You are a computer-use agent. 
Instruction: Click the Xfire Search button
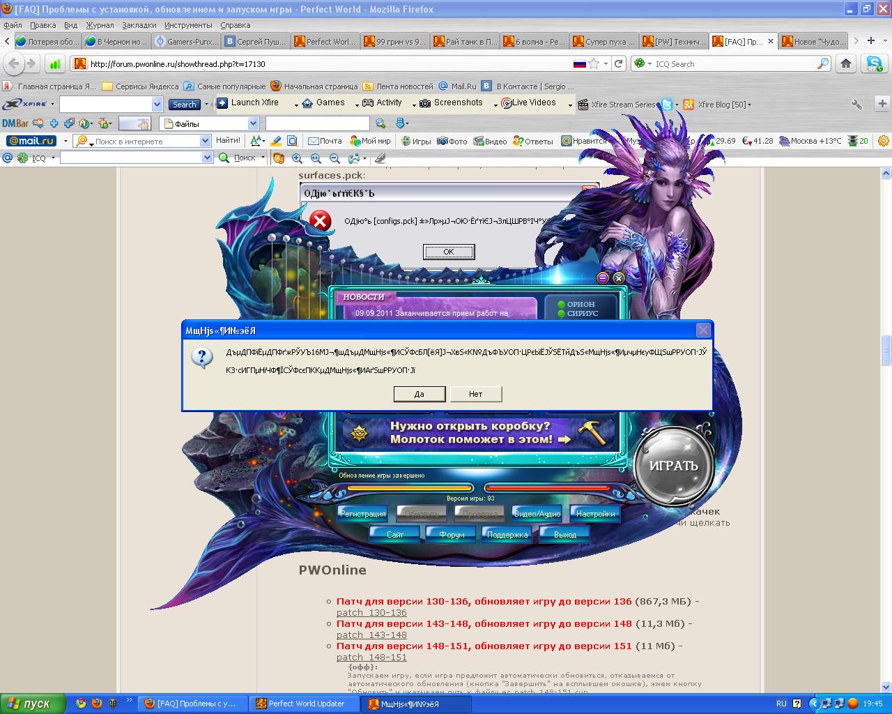[185, 105]
